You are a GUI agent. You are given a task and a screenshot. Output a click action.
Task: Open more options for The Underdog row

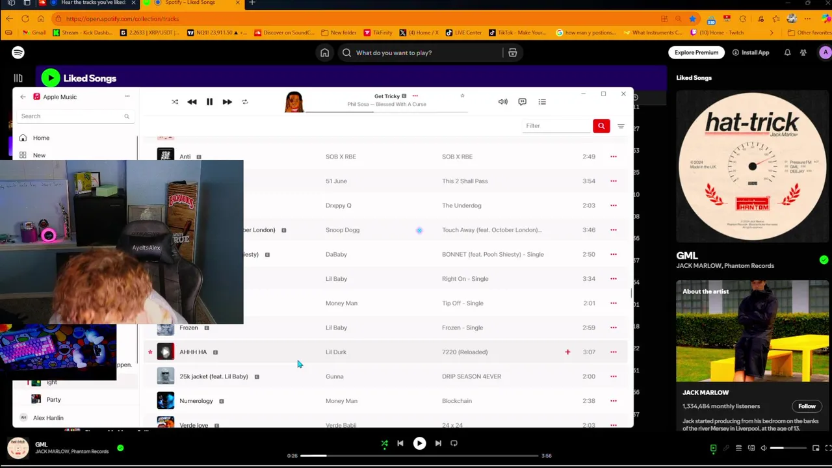614,205
